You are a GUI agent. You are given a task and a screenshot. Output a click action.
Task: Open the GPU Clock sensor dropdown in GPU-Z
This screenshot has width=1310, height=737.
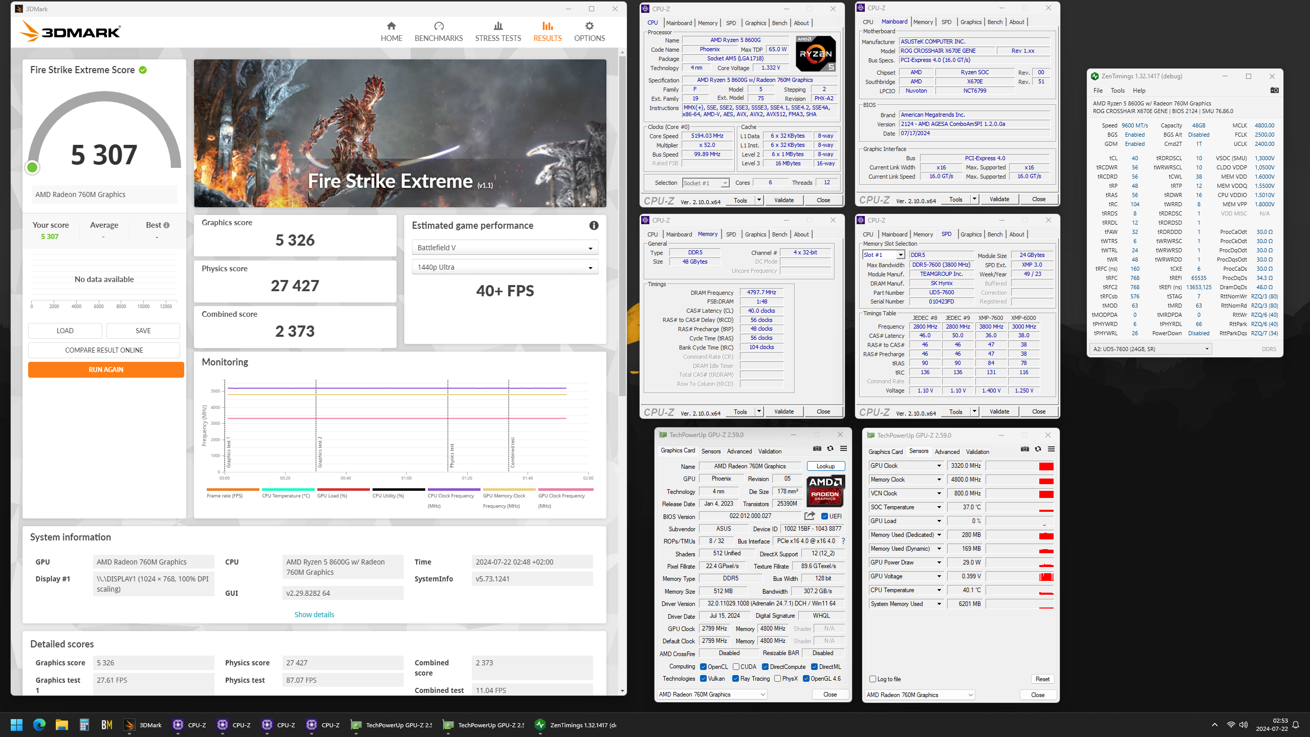click(x=939, y=466)
